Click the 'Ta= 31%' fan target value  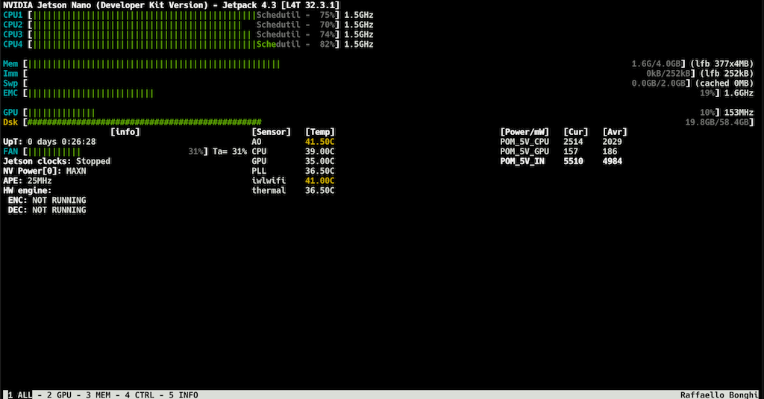pyautogui.click(x=230, y=151)
